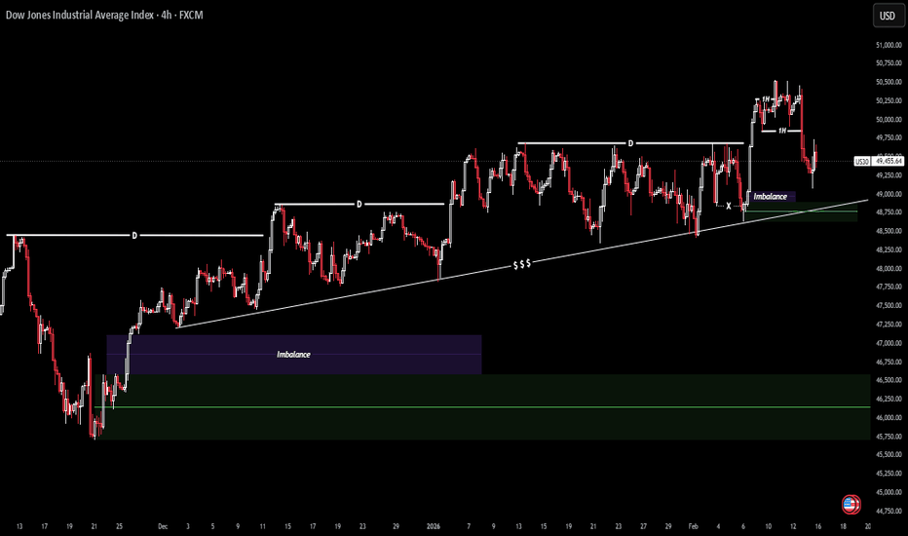
Task: Click the 48,500.00 price axis label
Action: (x=889, y=231)
